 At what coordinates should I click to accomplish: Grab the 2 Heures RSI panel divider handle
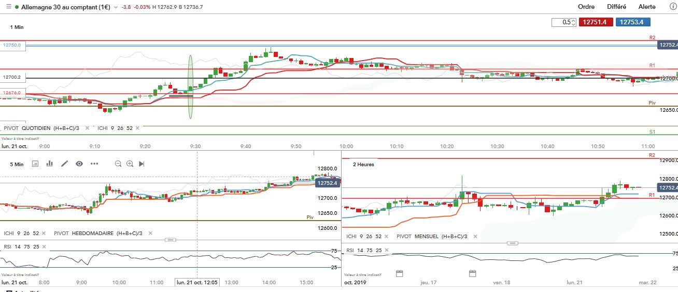(x=513, y=243)
